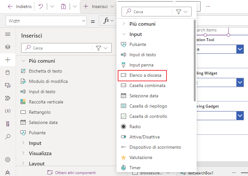
Task: Select Attiva/Disattiva toggle control
Action: [x=140, y=137]
